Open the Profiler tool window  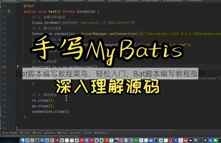(88, 133)
